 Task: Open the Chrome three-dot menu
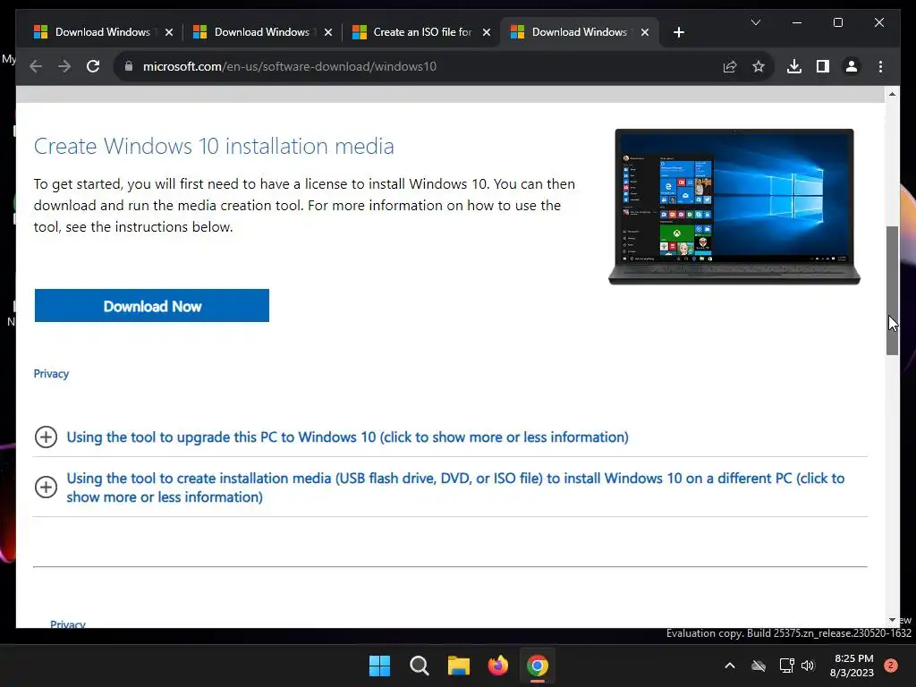[880, 66]
